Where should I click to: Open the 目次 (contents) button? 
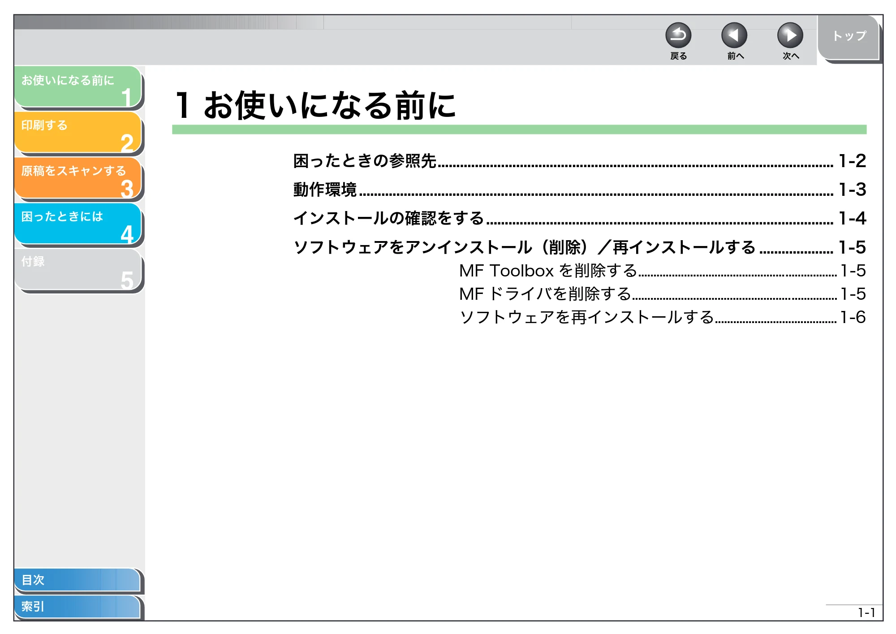[x=77, y=580]
